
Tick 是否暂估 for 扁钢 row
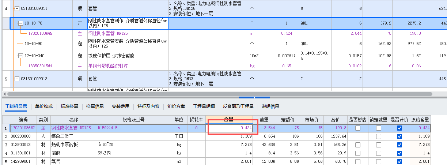point(357,153)
